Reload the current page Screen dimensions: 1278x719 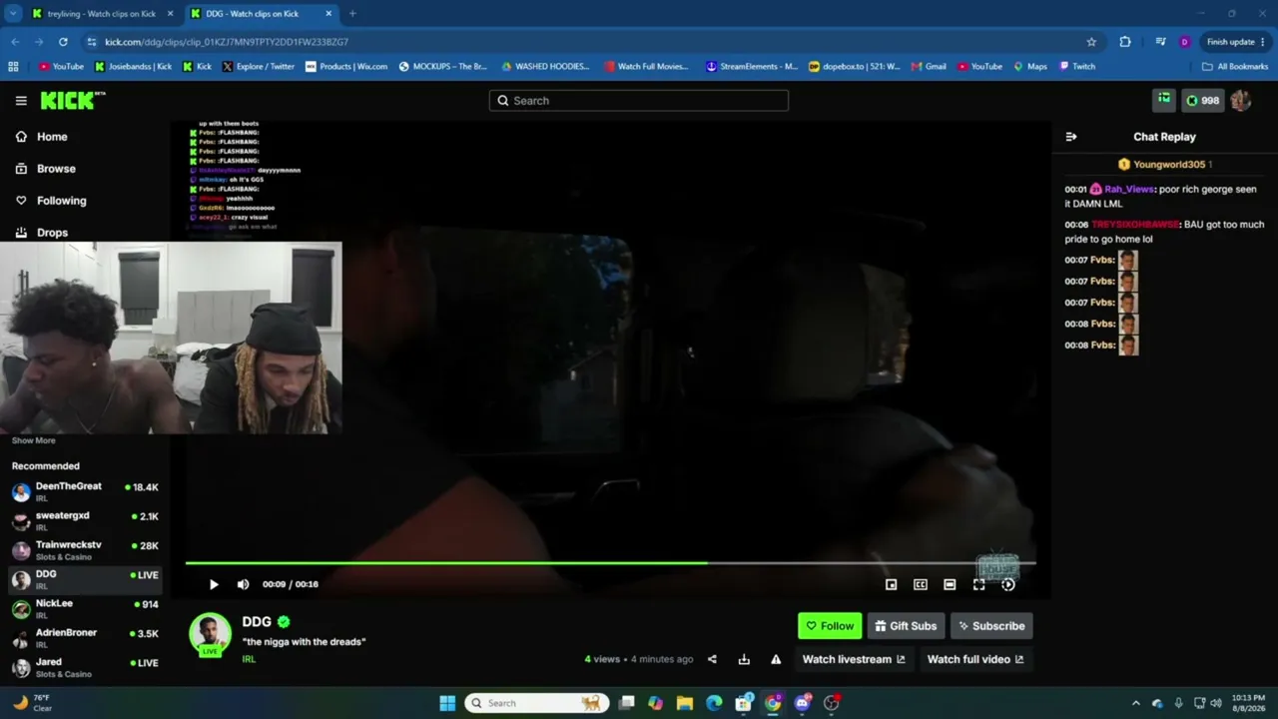(x=63, y=42)
